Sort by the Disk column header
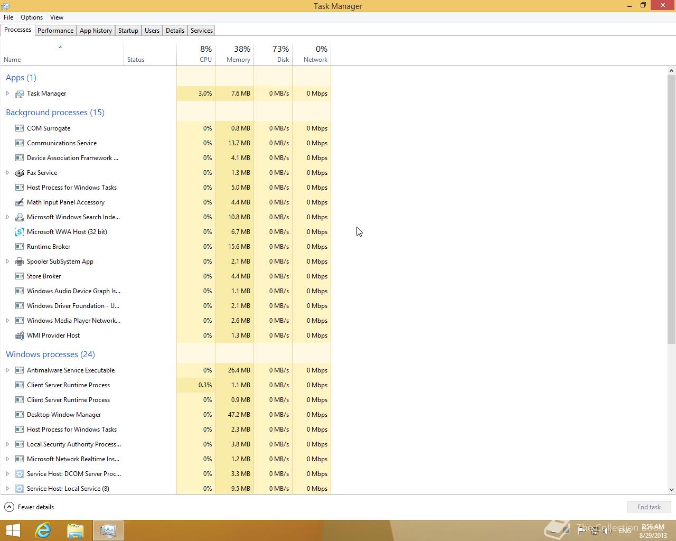 [273, 54]
